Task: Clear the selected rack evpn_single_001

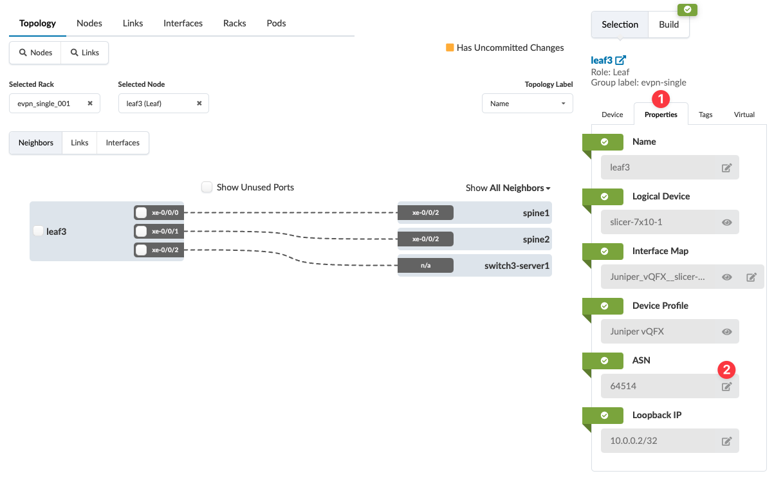Action: pos(90,104)
